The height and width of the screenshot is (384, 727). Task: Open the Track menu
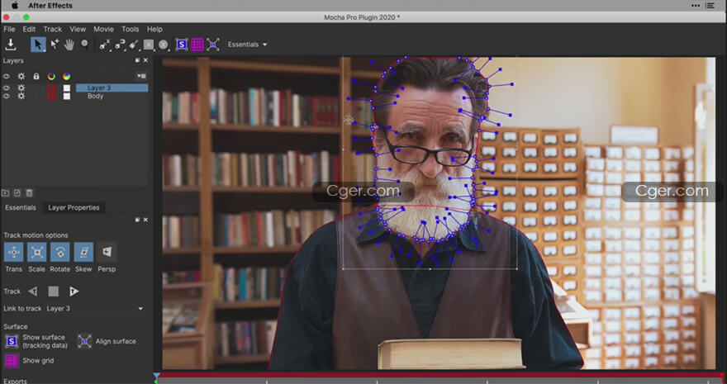[52, 29]
